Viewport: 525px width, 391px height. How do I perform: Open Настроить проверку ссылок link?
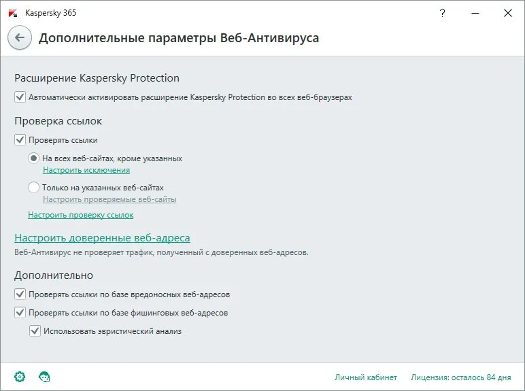click(x=81, y=215)
